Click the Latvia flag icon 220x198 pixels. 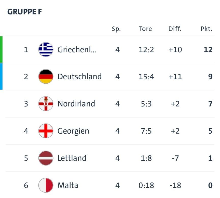coord(46,158)
